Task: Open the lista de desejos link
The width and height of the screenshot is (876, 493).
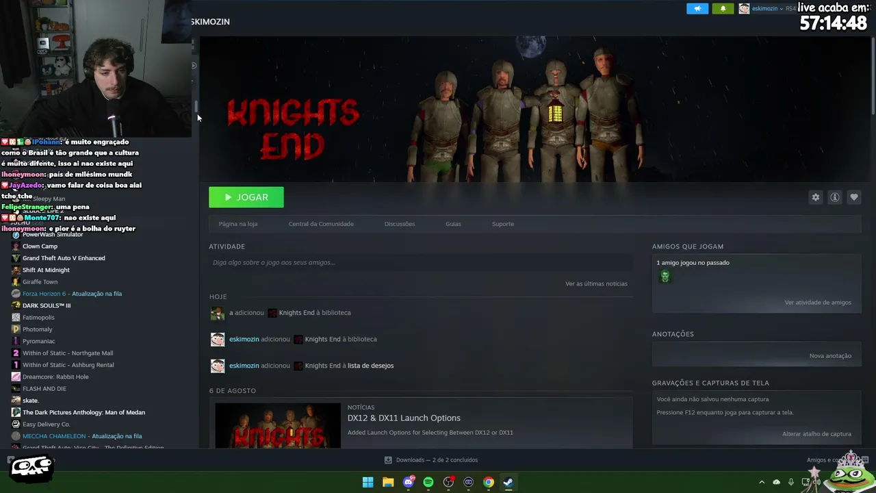Action: tap(370, 366)
